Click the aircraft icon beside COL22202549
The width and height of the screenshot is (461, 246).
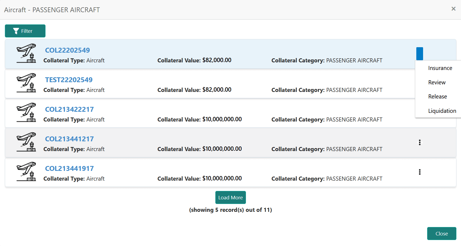pyautogui.click(x=26, y=53)
